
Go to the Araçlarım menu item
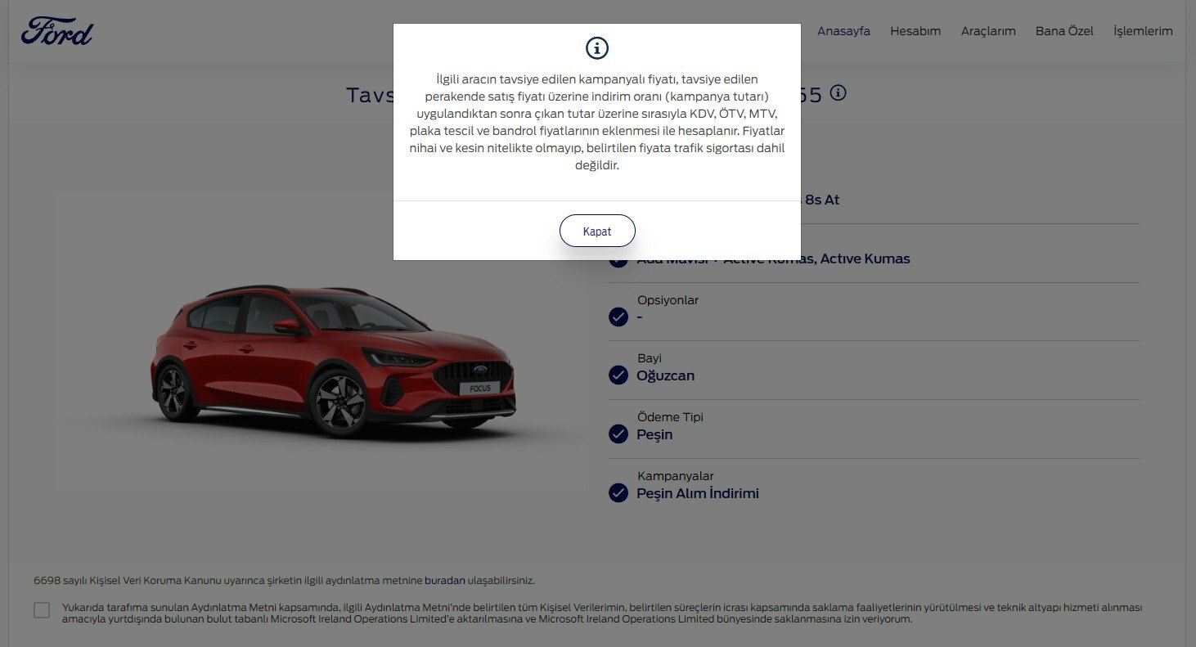(x=988, y=31)
